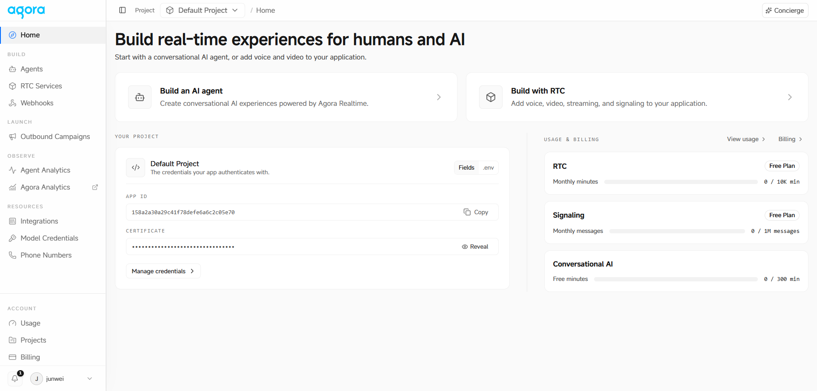Screen dimensions: 817x391
Task: Open RTC Services in the sidebar
Action: click(53, 86)
